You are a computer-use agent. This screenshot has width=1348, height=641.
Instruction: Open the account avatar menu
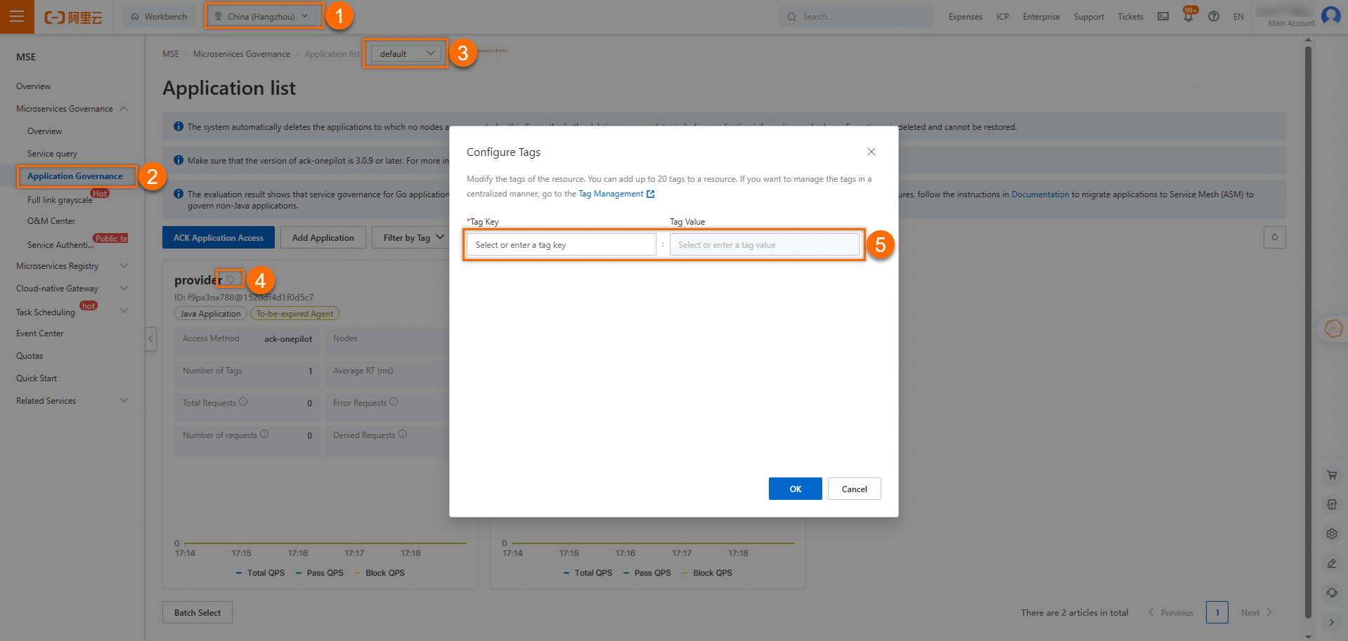point(1331,15)
